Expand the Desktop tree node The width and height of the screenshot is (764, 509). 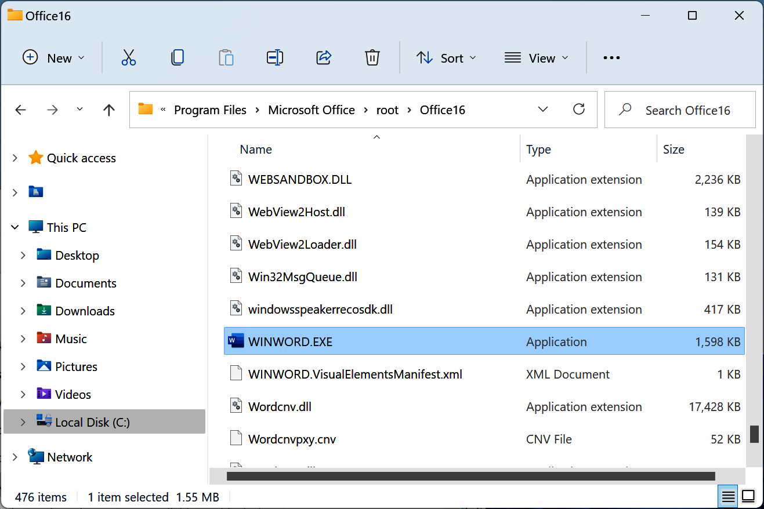[23, 255]
